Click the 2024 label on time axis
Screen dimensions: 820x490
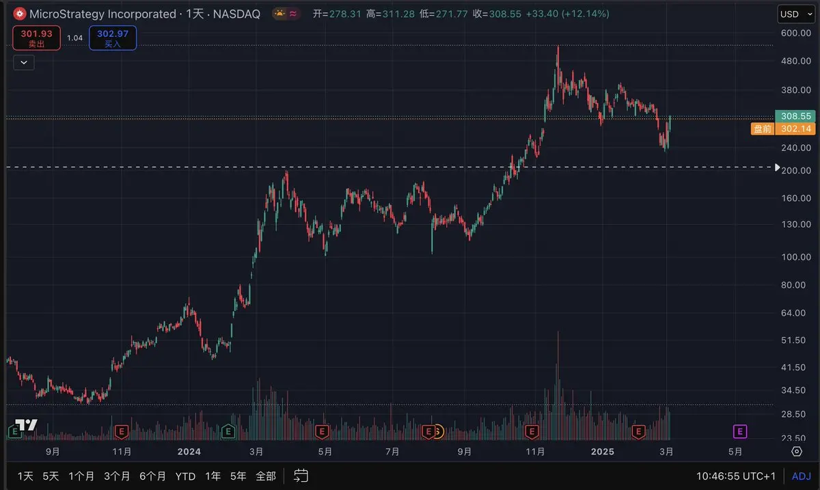189,452
